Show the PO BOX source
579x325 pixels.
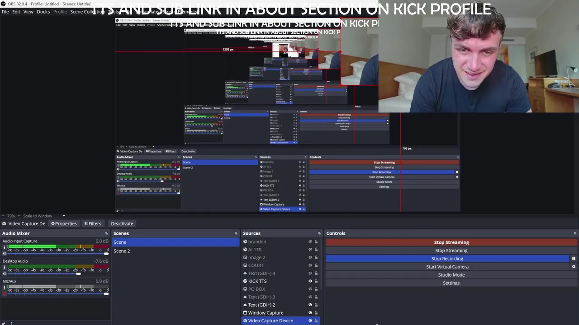coord(310,289)
